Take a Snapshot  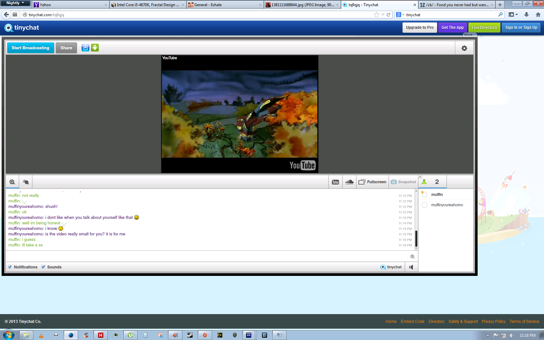tap(403, 182)
